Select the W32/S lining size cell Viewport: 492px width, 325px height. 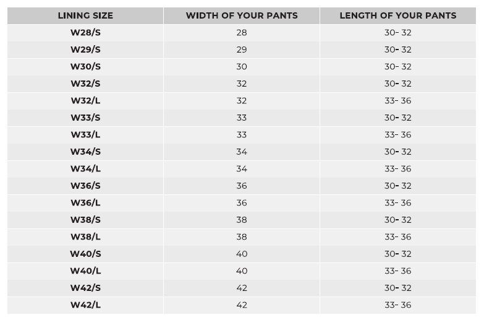85,84
